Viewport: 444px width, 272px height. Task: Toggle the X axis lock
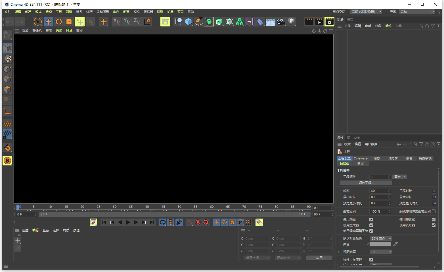[x=116, y=22]
